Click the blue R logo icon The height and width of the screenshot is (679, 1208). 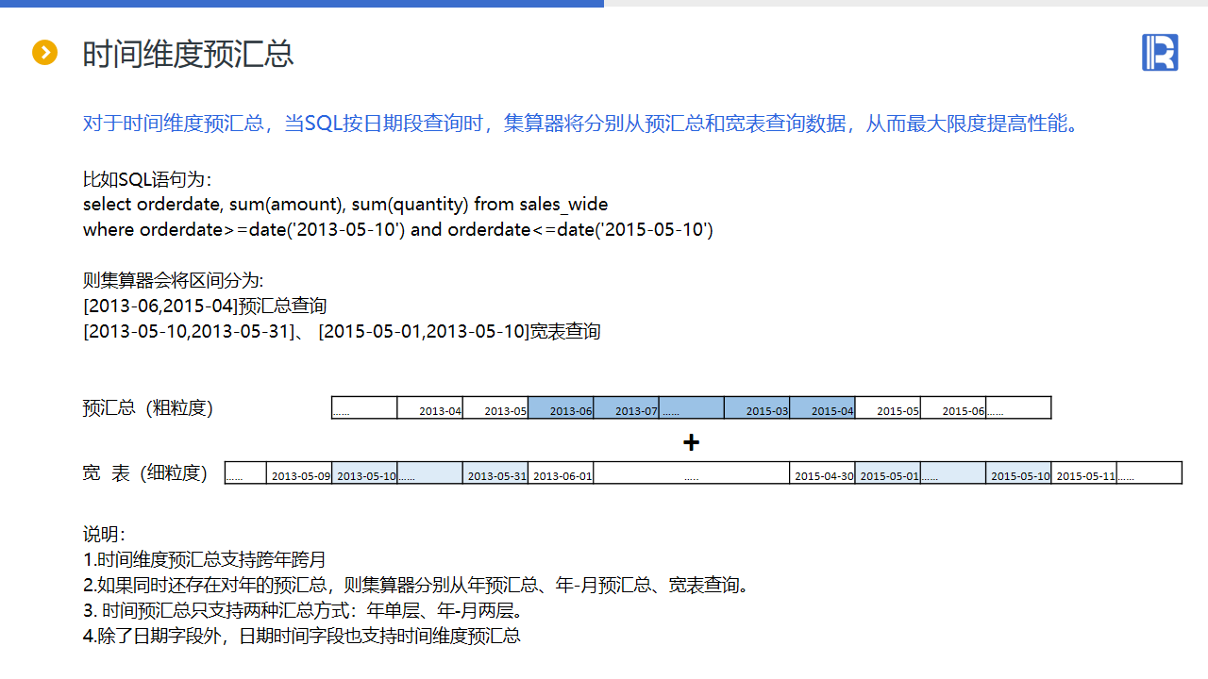pos(1160,52)
